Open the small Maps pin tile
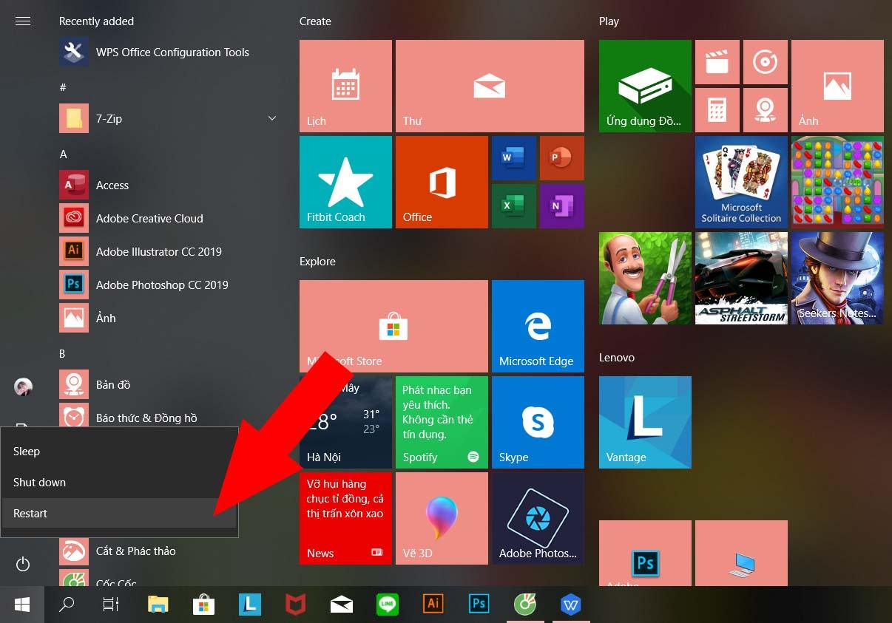 [x=765, y=109]
